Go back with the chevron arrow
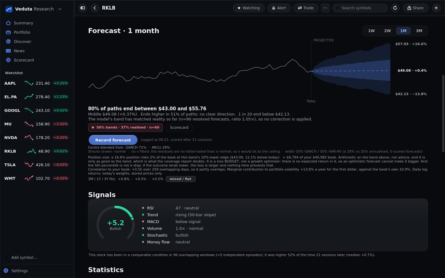The height and width of the screenshot is (278, 445). point(95,8)
